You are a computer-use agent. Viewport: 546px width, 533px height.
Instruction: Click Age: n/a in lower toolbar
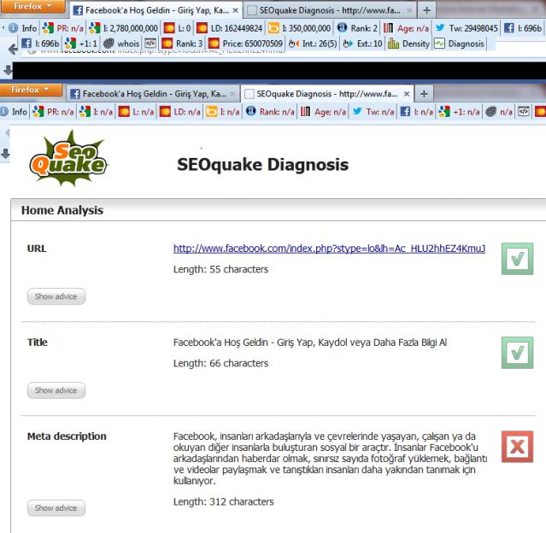(x=324, y=112)
